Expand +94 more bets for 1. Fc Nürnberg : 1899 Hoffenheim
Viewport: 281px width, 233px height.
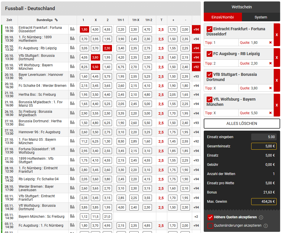coord(196,39)
